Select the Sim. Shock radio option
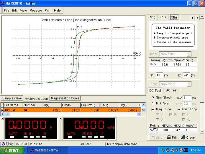This screenshot has width=205, height=154. pyautogui.click(x=153, y=98)
